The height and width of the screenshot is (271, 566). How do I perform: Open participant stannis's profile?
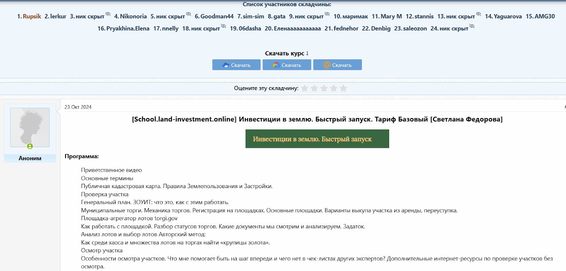pyautogui.click(x=424, y=16)
